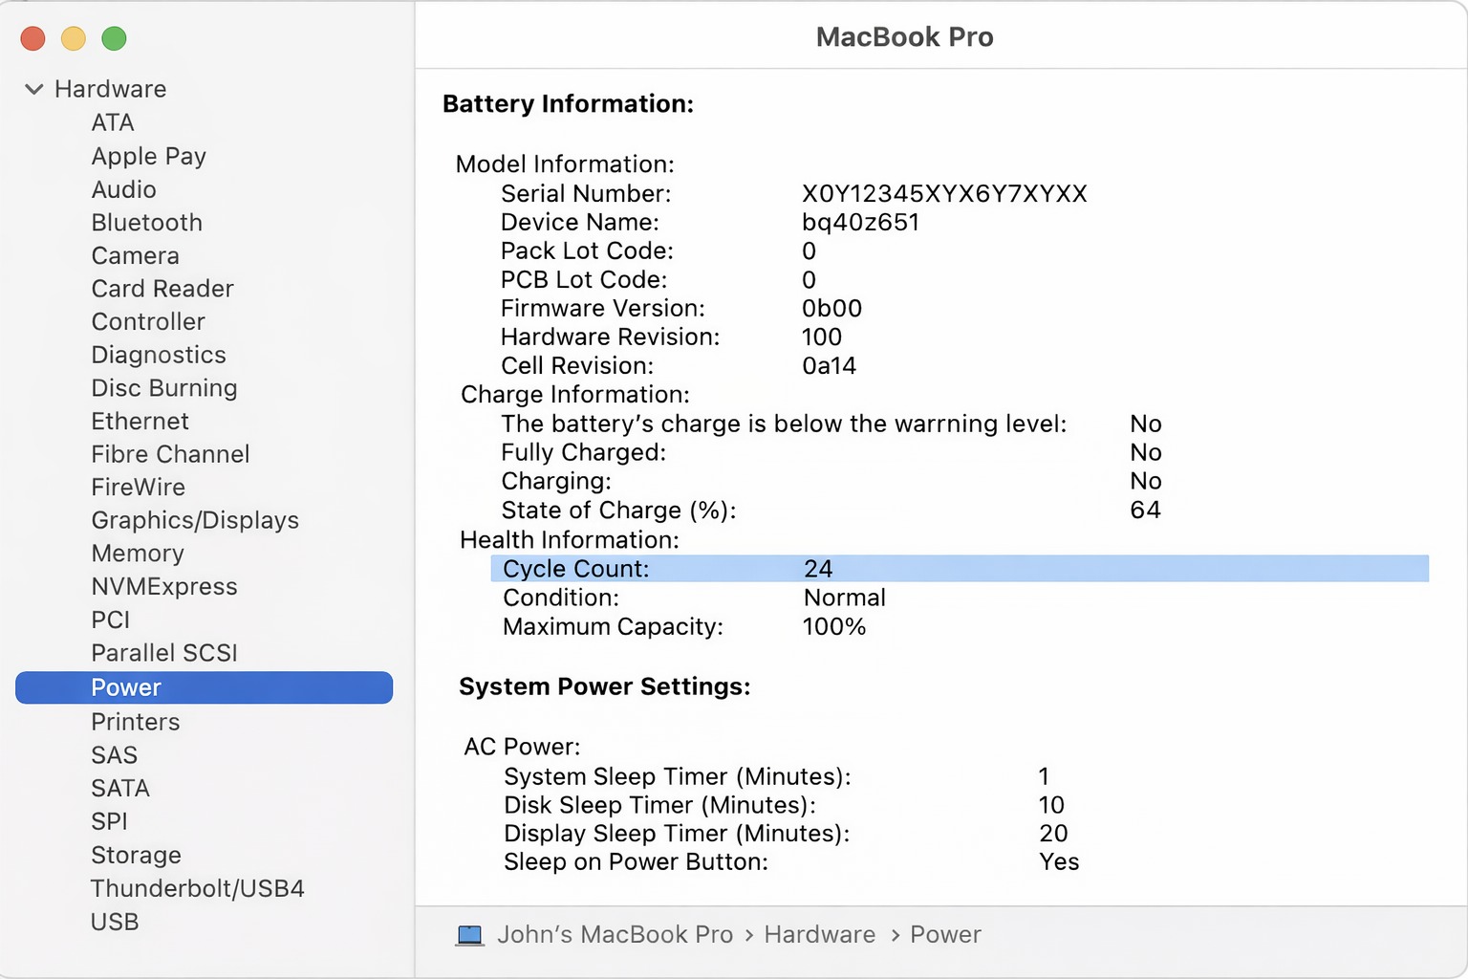Open Memory information
1468x979 pixels.
tap(138, 554)
